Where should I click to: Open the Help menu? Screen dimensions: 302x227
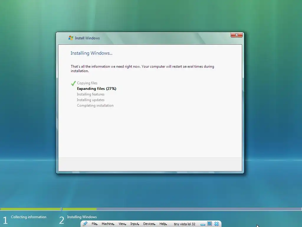tap(163, 224)
